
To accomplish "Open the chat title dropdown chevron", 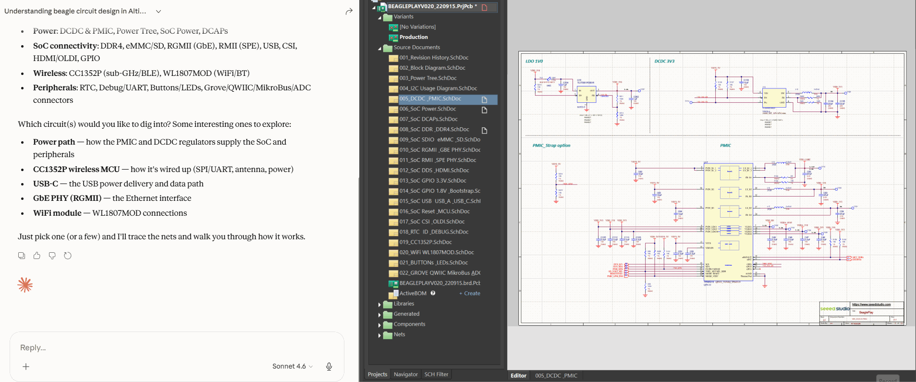I will point(159,11).
